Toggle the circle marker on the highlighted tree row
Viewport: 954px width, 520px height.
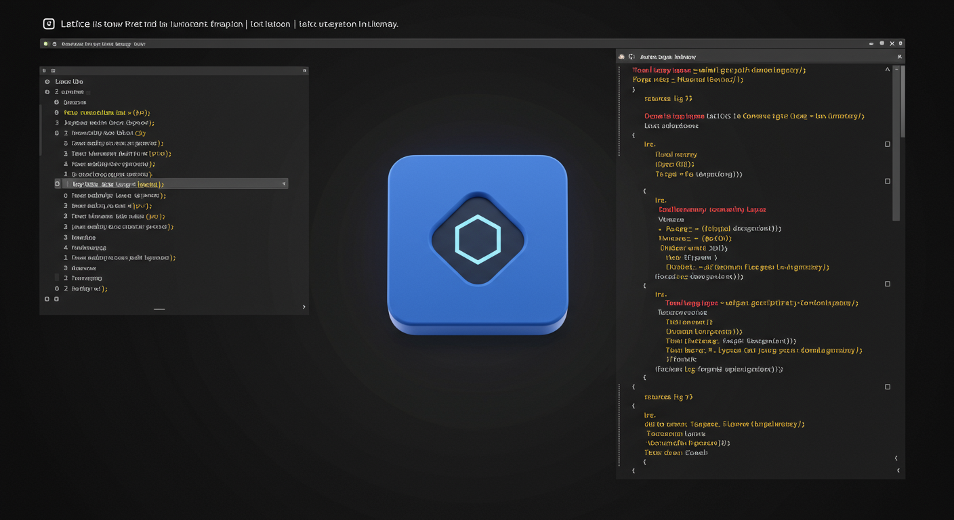pyautogui.click(x=58, y=184)
